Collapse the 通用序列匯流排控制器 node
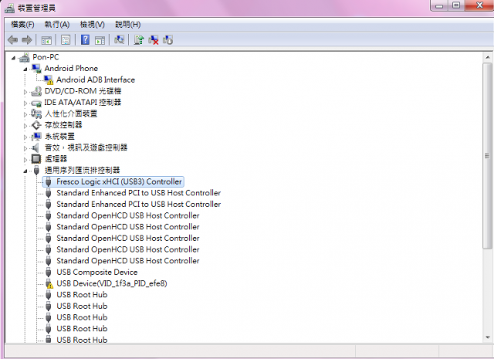The height and width of the screenshot is (359, 494). [25, 171]
